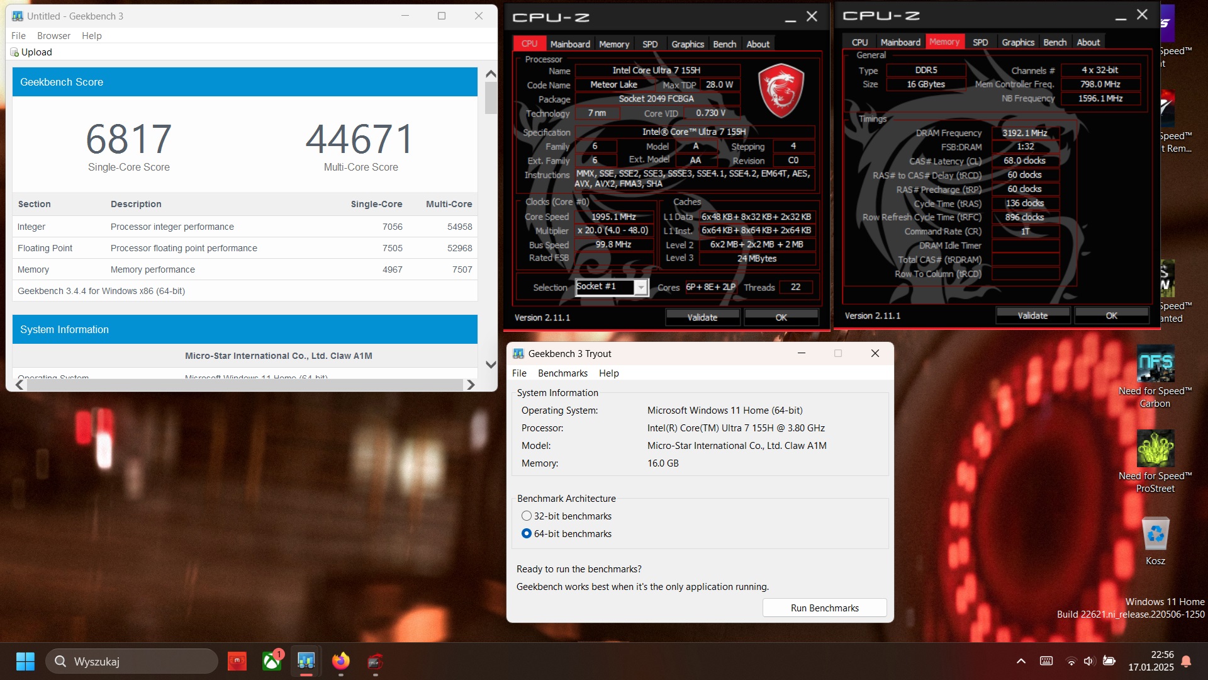
Task: Click the System Information header in Geekbench
Action: [245, 329]
